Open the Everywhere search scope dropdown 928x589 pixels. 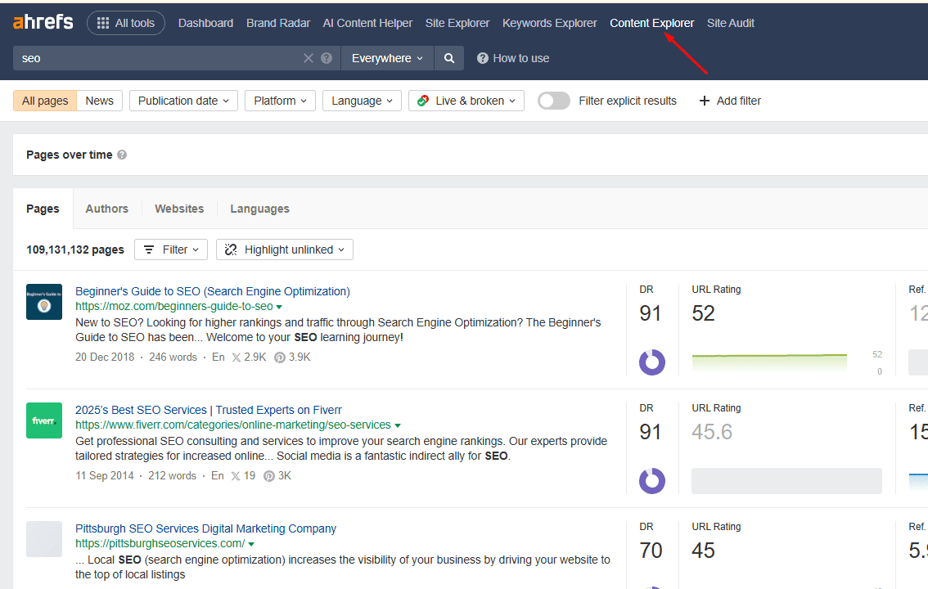pos(387,58)
